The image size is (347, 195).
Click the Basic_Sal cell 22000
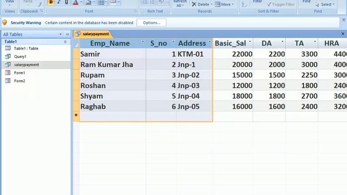click(x=233, y=54)
